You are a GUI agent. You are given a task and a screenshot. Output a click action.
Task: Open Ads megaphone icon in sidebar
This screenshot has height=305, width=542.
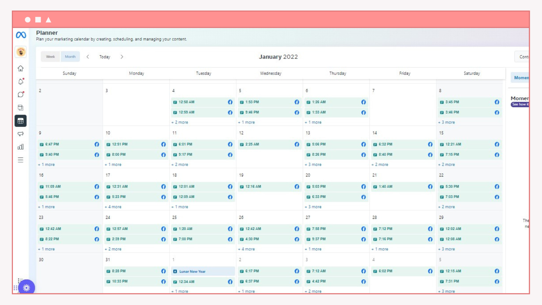coord(20,134)
